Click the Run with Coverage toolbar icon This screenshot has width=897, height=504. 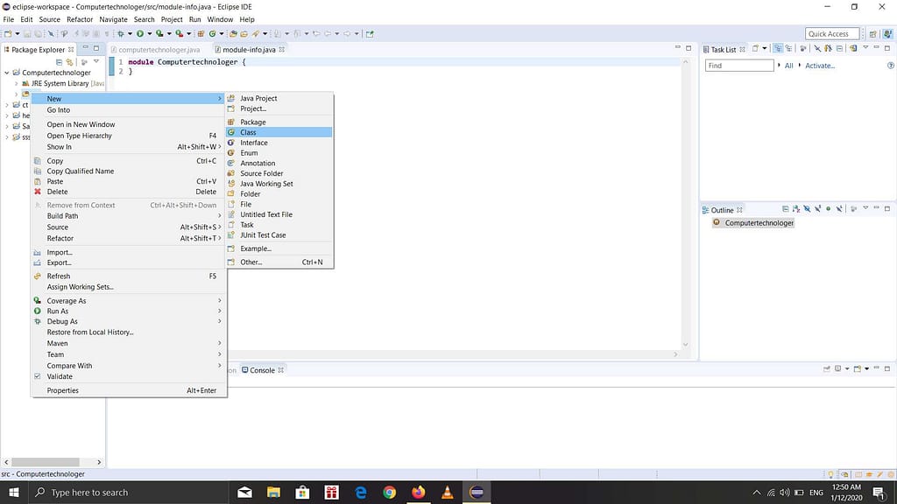pos(159,34)
